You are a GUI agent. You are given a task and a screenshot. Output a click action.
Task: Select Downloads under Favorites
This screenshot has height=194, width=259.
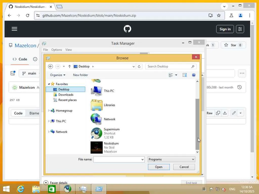(66, 95)
